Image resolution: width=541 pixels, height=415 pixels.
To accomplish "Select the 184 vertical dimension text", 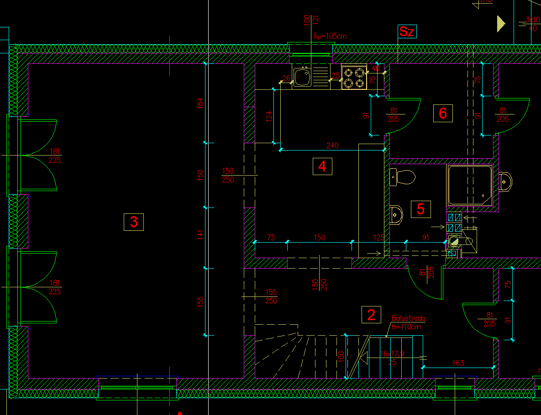I will (x=200, y=103).
